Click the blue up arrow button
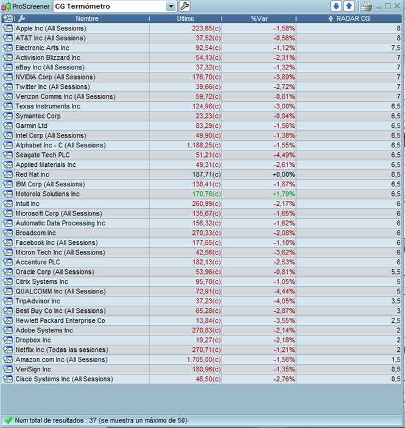This screenshot has width=405, height=428. [x=349, y=6]
